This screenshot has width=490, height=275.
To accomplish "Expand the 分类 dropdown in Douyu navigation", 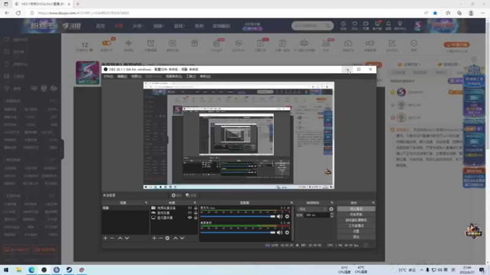I will coord(138,26).
